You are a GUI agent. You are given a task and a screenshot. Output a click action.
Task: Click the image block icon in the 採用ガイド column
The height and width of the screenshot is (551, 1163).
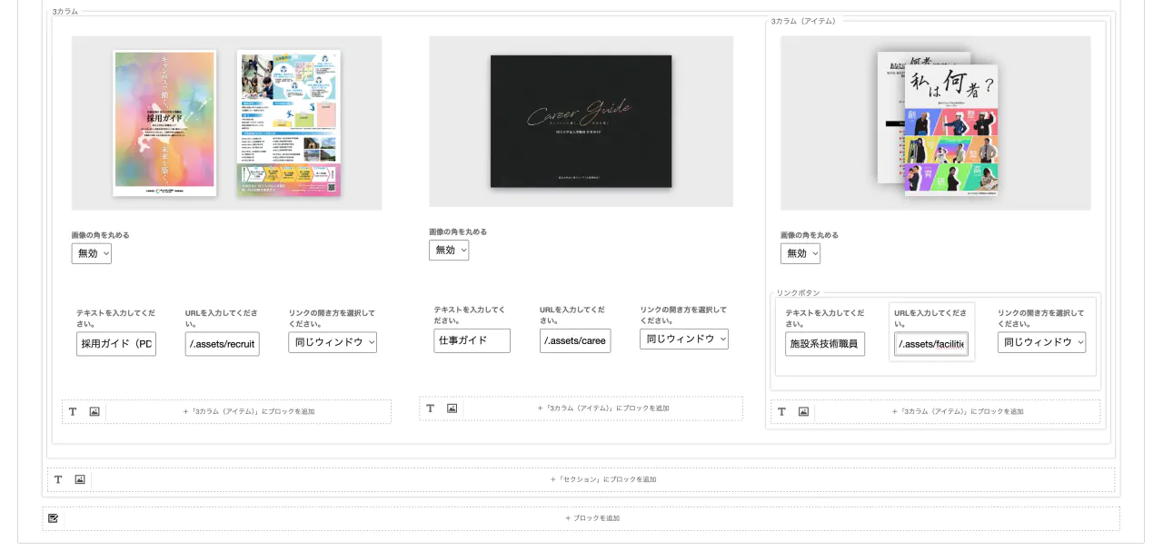pos(94,411)
